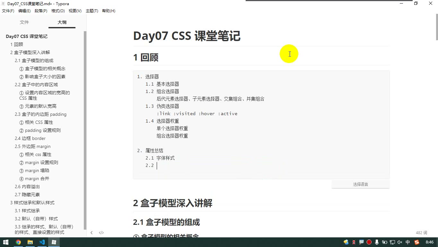
Task: Open the network tray icon
Action: point(392,242)
